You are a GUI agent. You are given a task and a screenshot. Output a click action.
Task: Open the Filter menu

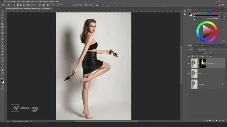pos(32,1)
